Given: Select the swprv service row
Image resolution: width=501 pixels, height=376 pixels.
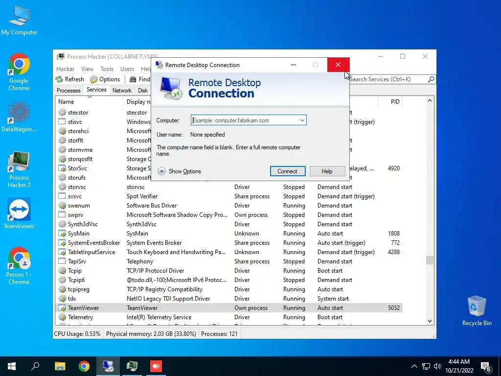Looking at the screenshot, I should tap(229, 215).
